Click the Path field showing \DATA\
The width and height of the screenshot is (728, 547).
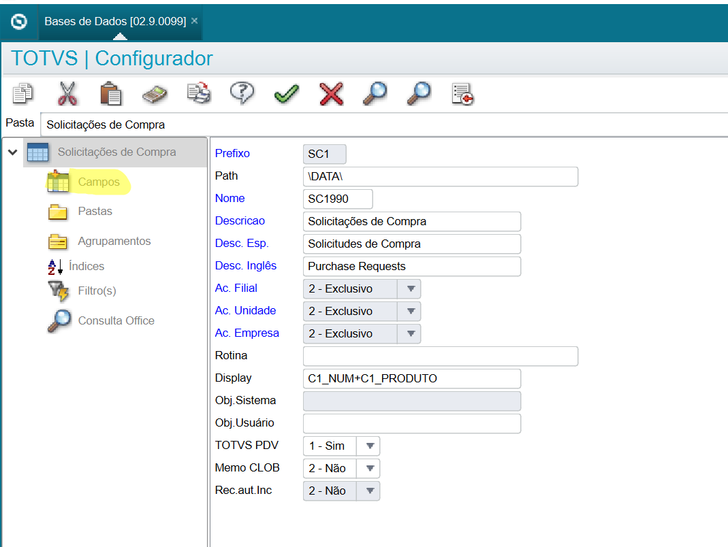click(x=440, y=177)
